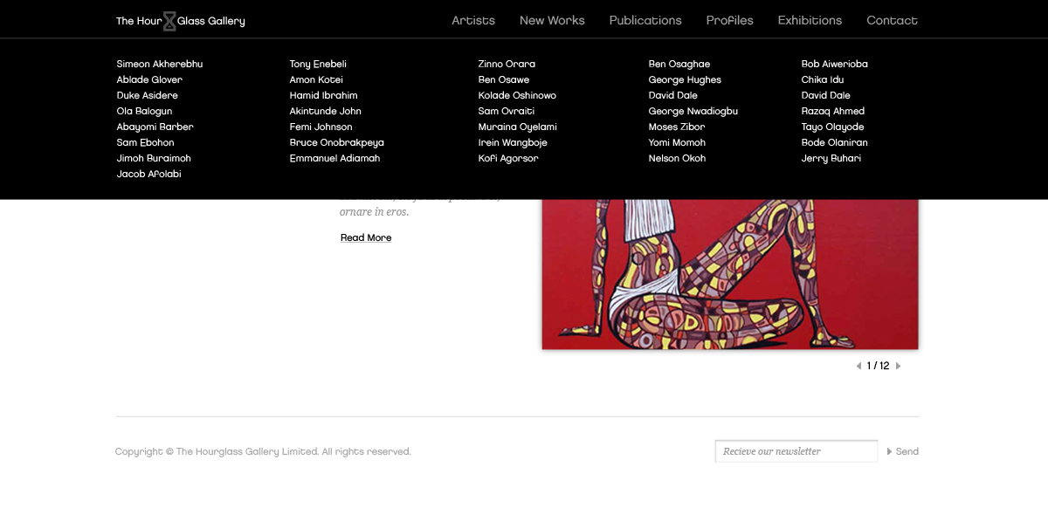Open Bob Aiwerioba's artist page

(835, 64)
